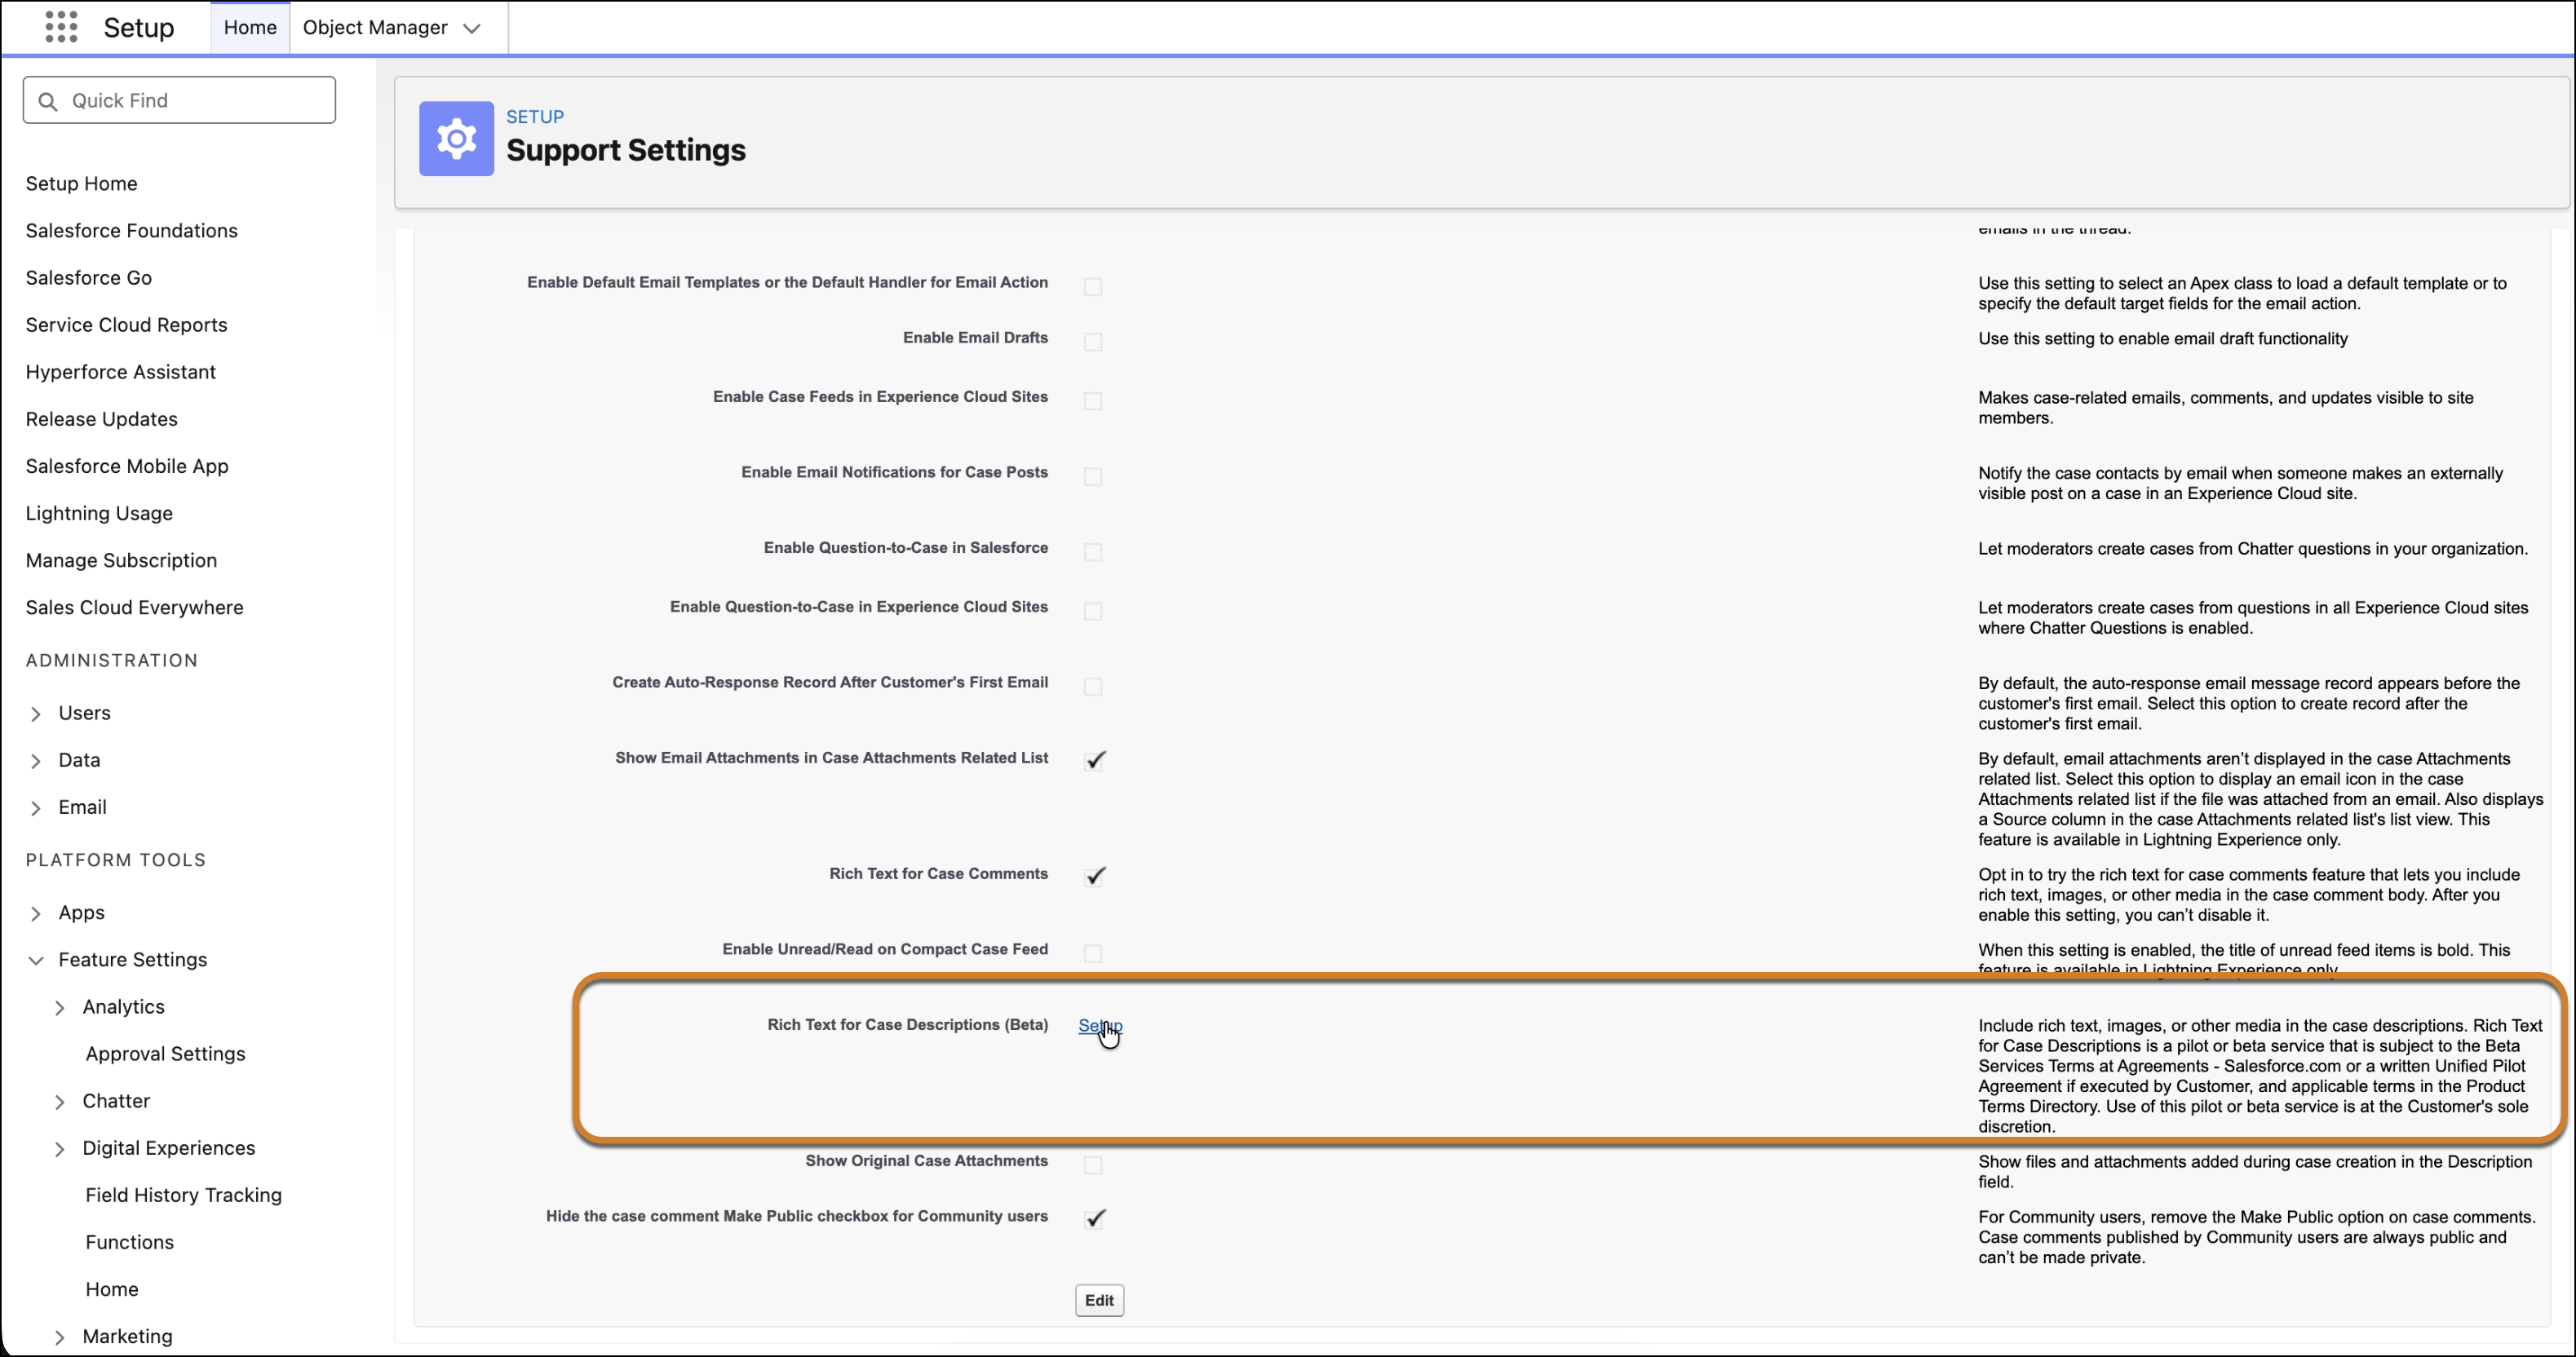Type in the Quick Find search field

179,100
